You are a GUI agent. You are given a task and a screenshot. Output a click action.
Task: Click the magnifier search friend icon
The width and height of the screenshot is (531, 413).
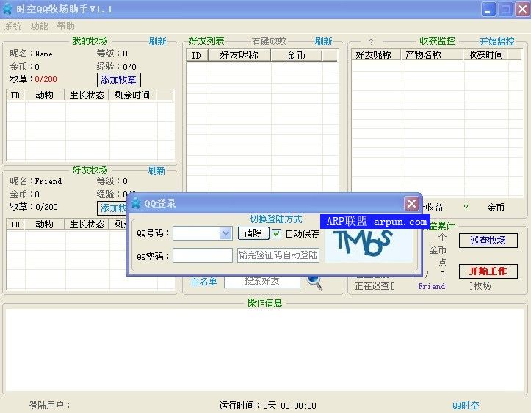(315, 282)
